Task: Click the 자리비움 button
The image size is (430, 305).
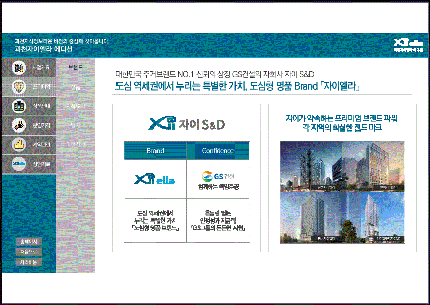Action: 29,262
